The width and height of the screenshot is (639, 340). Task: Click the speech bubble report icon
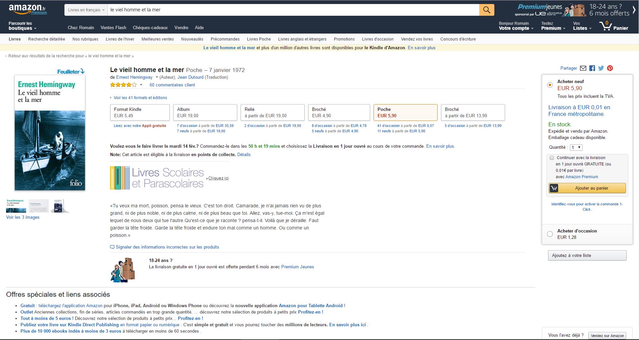pos(112,247)
